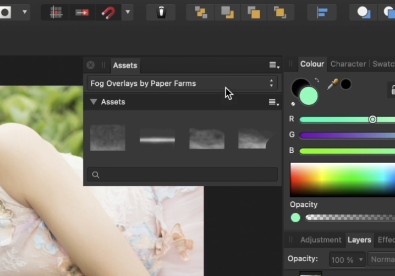Switch to the Colour tab

pos(312,64)
